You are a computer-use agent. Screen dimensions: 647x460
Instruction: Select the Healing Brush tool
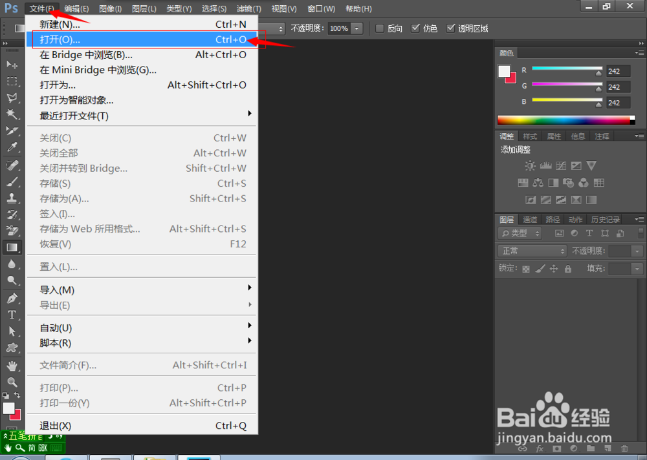click(12, 165)
